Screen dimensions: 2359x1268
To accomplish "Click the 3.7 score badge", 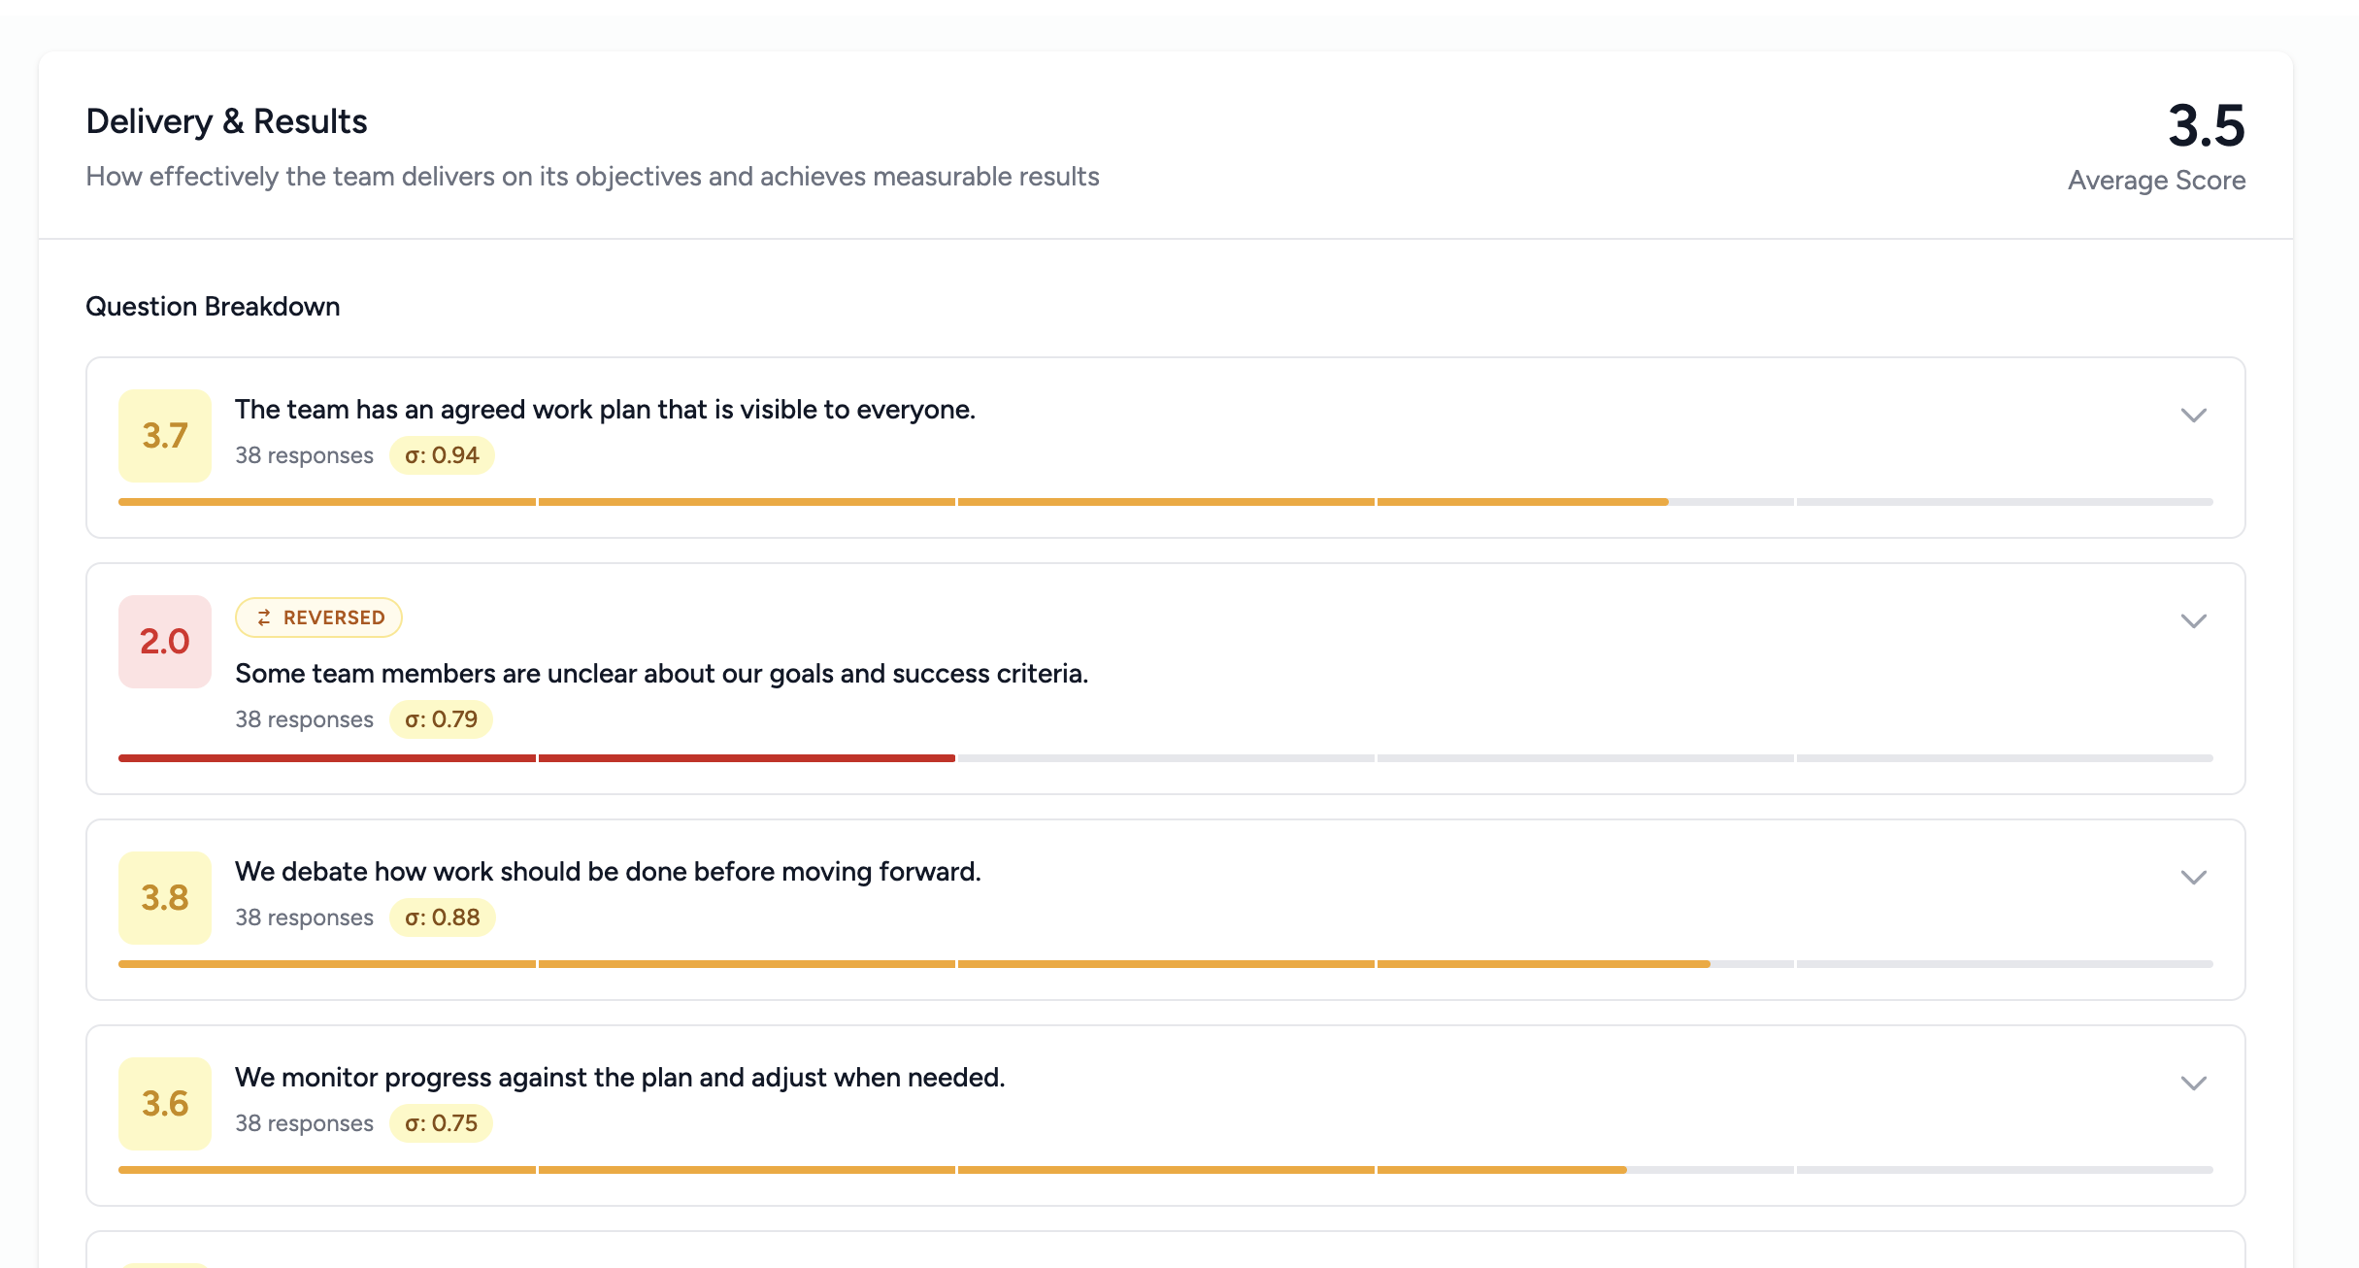I will pos(165,436).
